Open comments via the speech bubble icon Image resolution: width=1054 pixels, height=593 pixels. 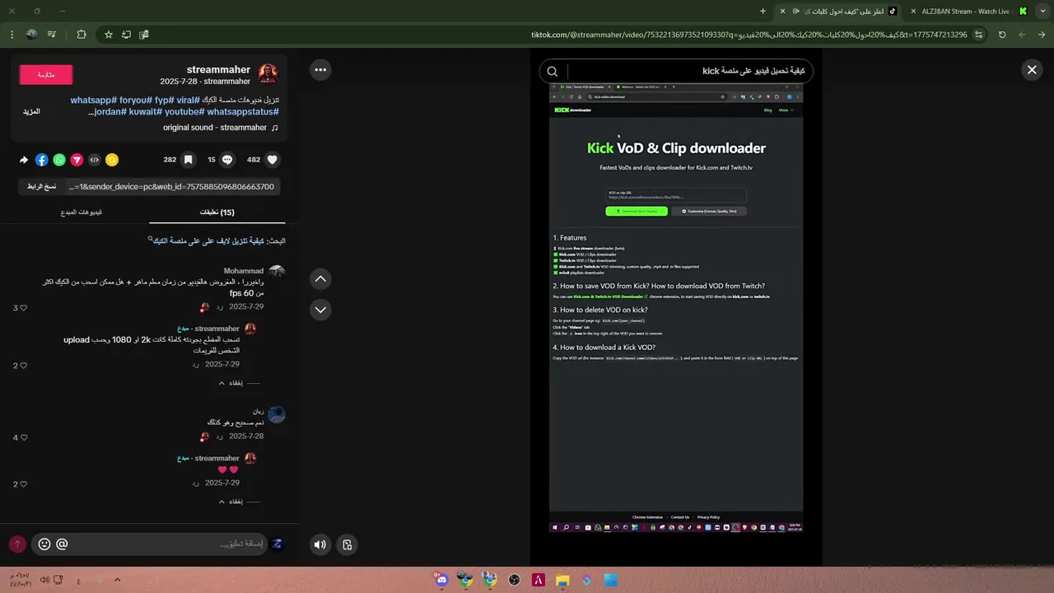click(227, 160)
